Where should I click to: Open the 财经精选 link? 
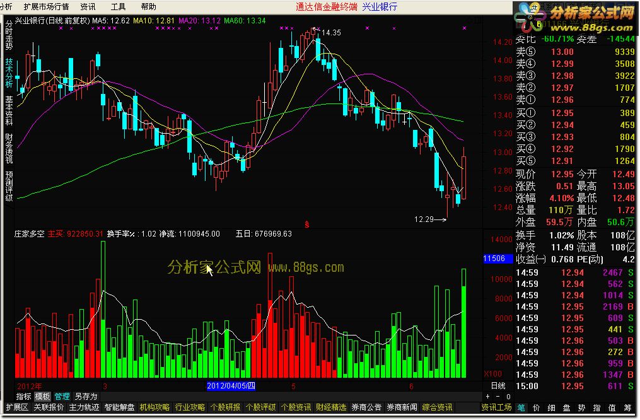point(331,407)
